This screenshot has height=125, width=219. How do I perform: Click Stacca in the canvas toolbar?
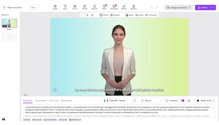(x=130, y=15)
